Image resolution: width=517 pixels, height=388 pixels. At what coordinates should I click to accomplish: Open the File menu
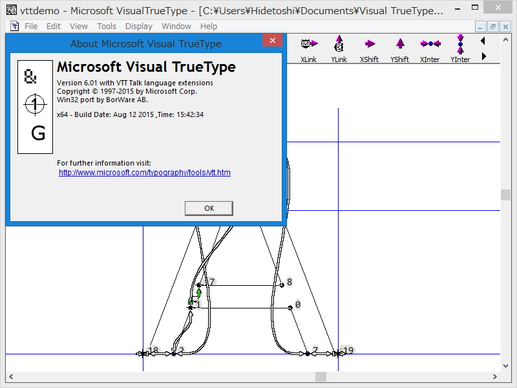click(30, 26)
